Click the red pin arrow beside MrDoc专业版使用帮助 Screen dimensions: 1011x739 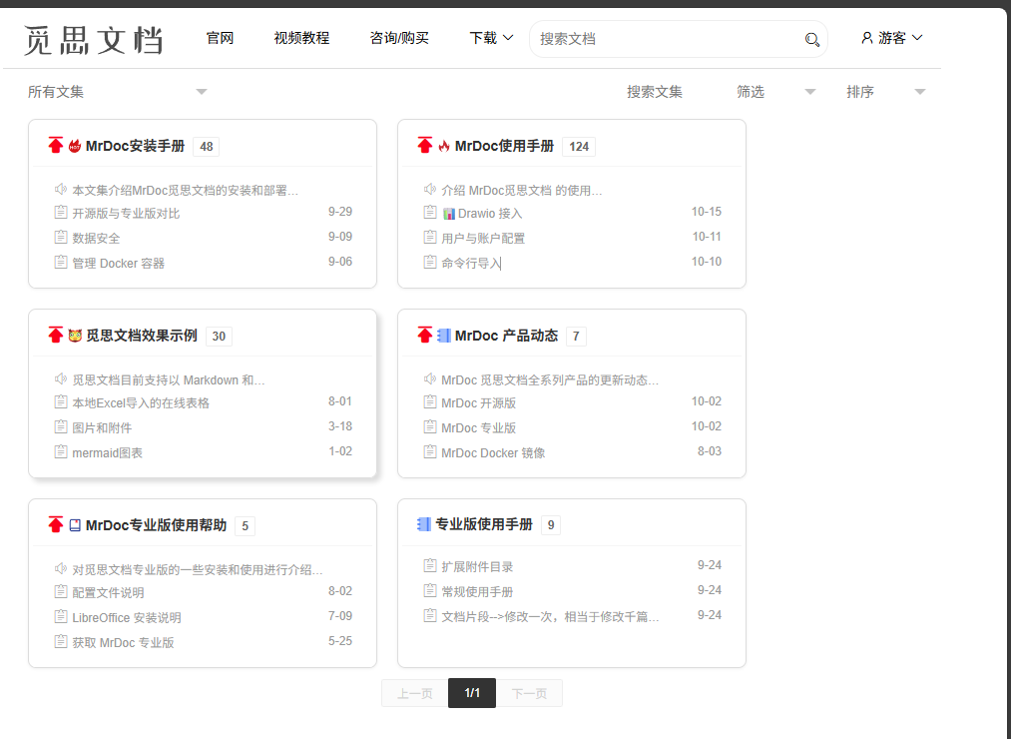tap(56, 524)
